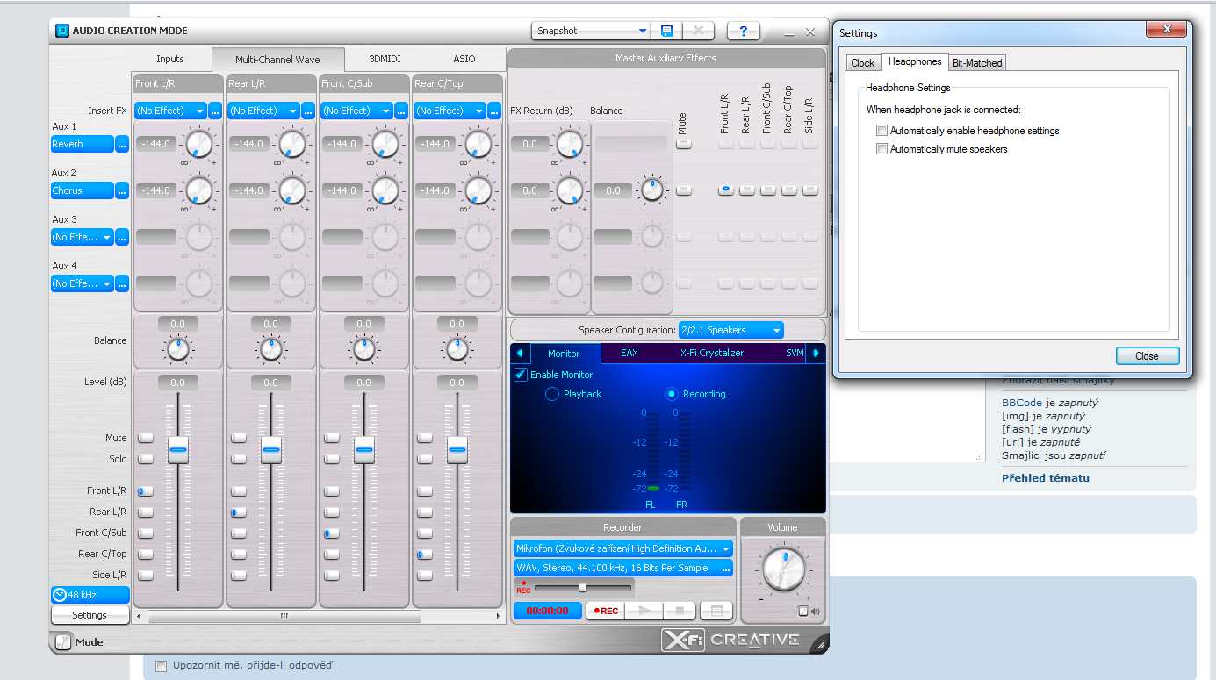Open Chorus effect options with the ellipsis button
This screenshot has width=1216, height=680.
click(x=122, y=190)
